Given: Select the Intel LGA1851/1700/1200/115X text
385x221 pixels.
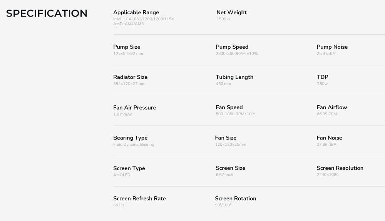Looking at the screenshot, I should [x=144, y=19].
